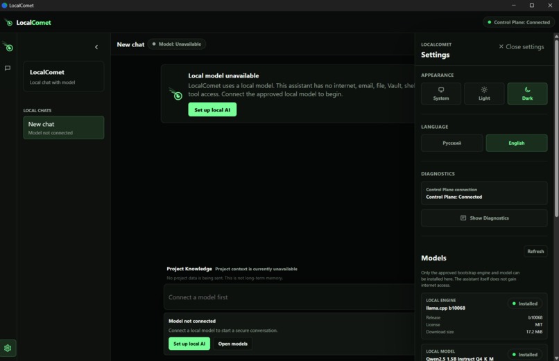The image size is (559, 361).
Task: Click the Project Knowledge label
Action: 189,269
